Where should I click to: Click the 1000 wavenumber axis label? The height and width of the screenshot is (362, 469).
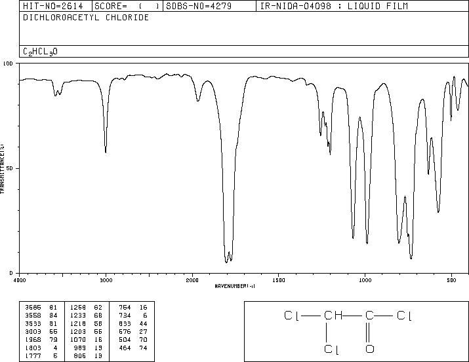click(365, 280)
